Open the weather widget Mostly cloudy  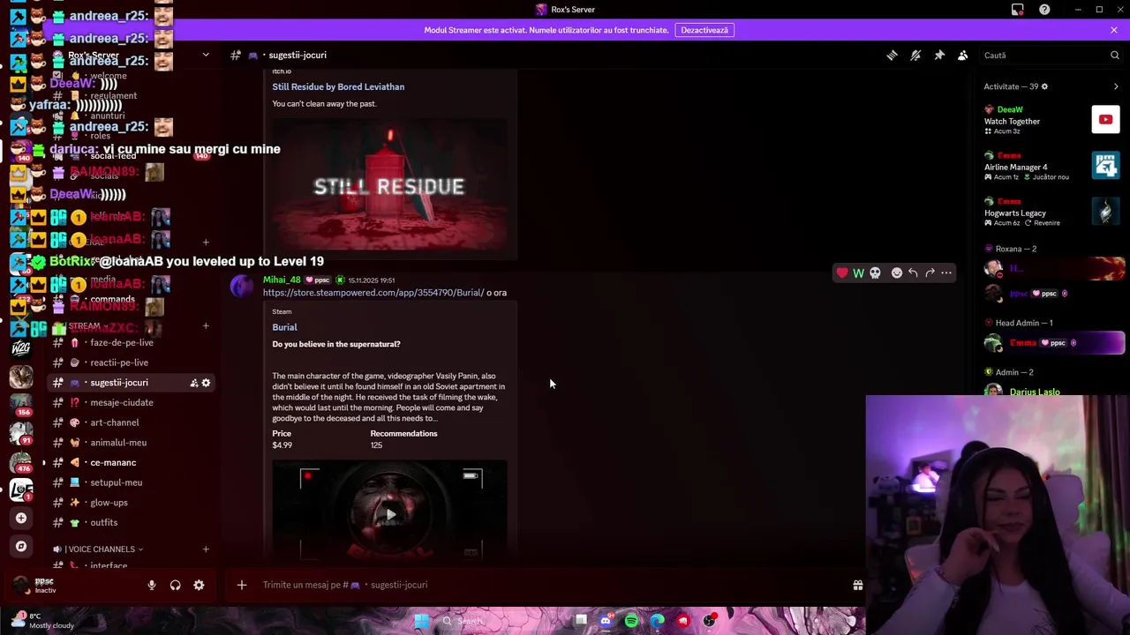(x=42, y=621)
